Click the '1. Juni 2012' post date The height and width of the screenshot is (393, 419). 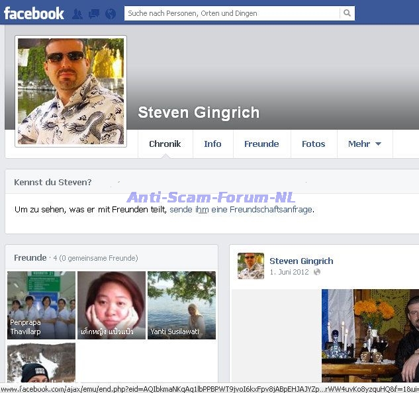pyautogui.click(x=289, y=272)
